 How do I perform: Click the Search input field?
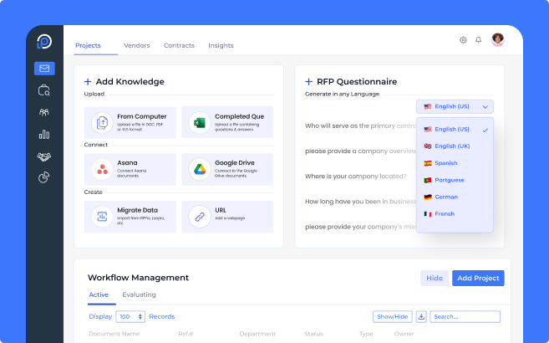(465, 316)
